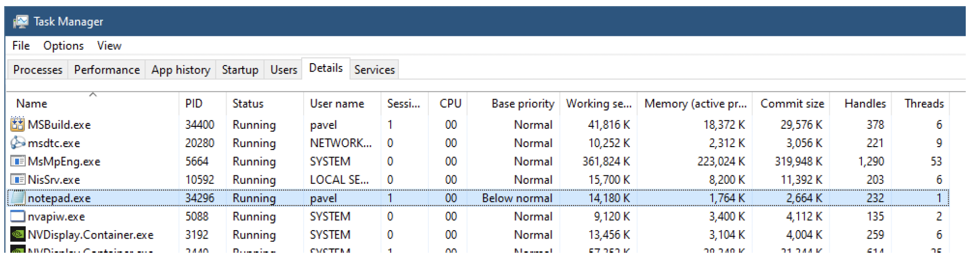
Task: Select the NVDisplay.Container.exe name with PID 3192
Action: pos(90,235)
